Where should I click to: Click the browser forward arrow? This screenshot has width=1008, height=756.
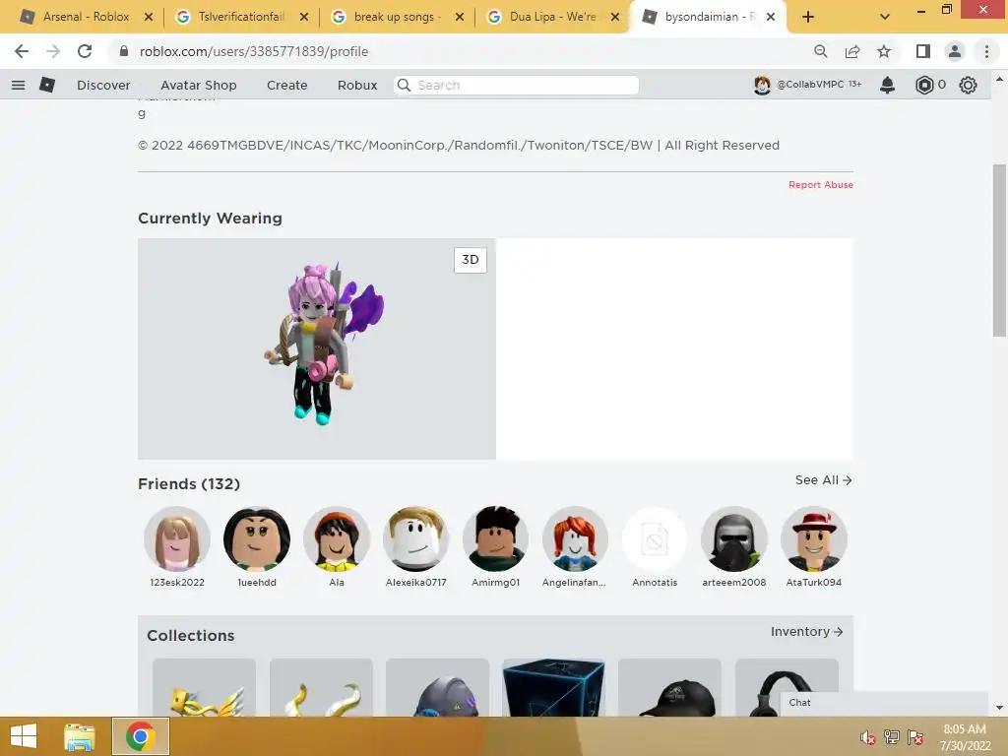click(x=53, y=51)
